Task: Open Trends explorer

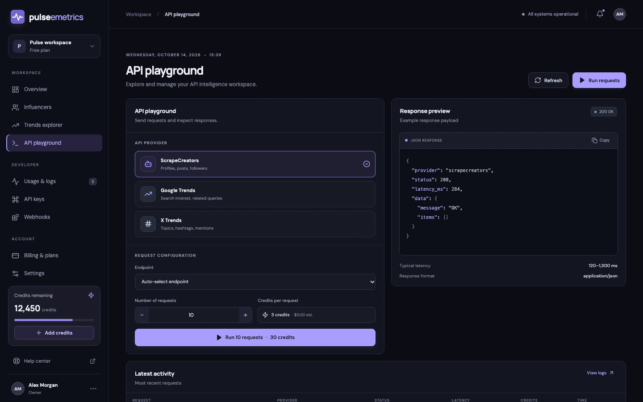Action: click(54, 125)
